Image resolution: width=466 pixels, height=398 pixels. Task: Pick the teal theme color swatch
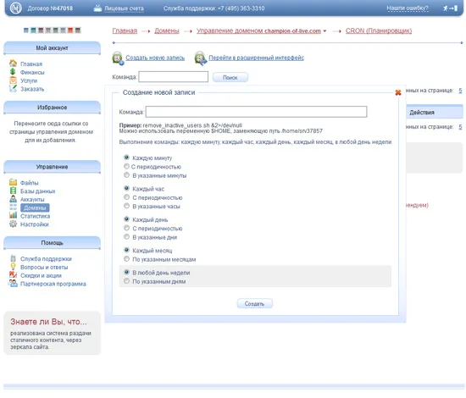[x=33, y=30]
